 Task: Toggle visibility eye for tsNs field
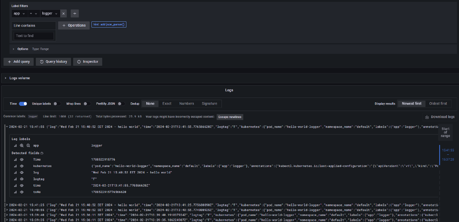click(x=22, y=192)
